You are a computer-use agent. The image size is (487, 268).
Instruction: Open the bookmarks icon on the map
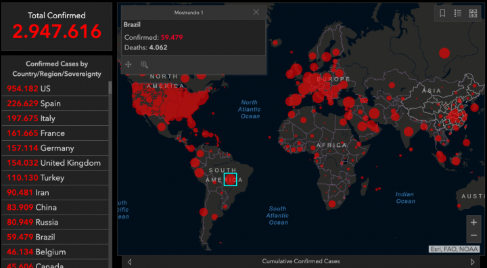click(442, 13)
